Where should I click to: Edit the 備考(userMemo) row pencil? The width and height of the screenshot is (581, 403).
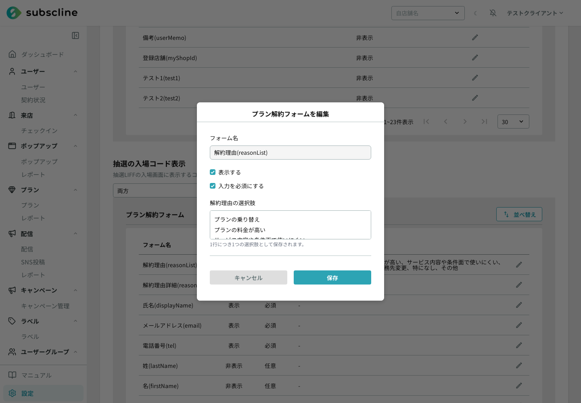(x=475, y=37)
